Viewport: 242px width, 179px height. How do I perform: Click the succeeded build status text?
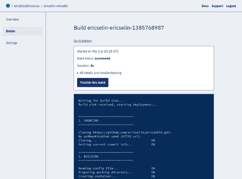[102, 58]
